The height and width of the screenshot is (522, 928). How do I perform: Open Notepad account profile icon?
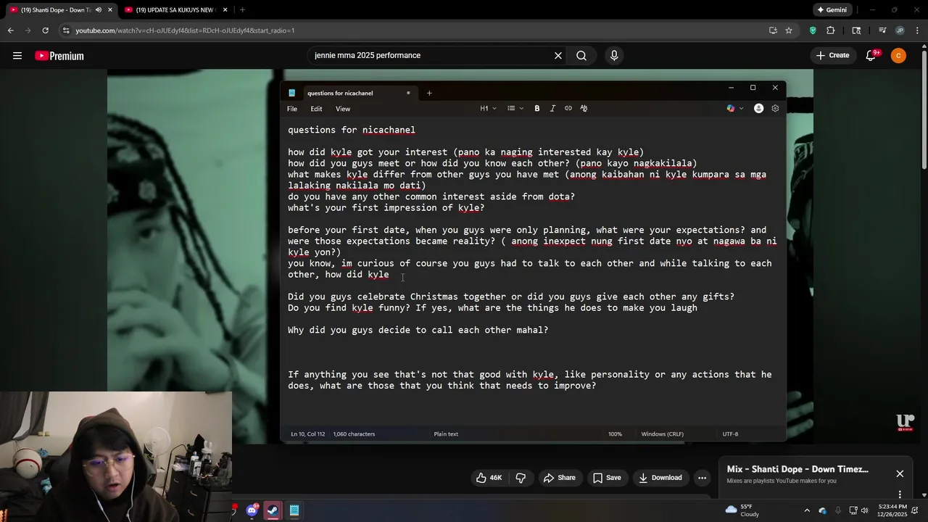click(x=758, y=109)
